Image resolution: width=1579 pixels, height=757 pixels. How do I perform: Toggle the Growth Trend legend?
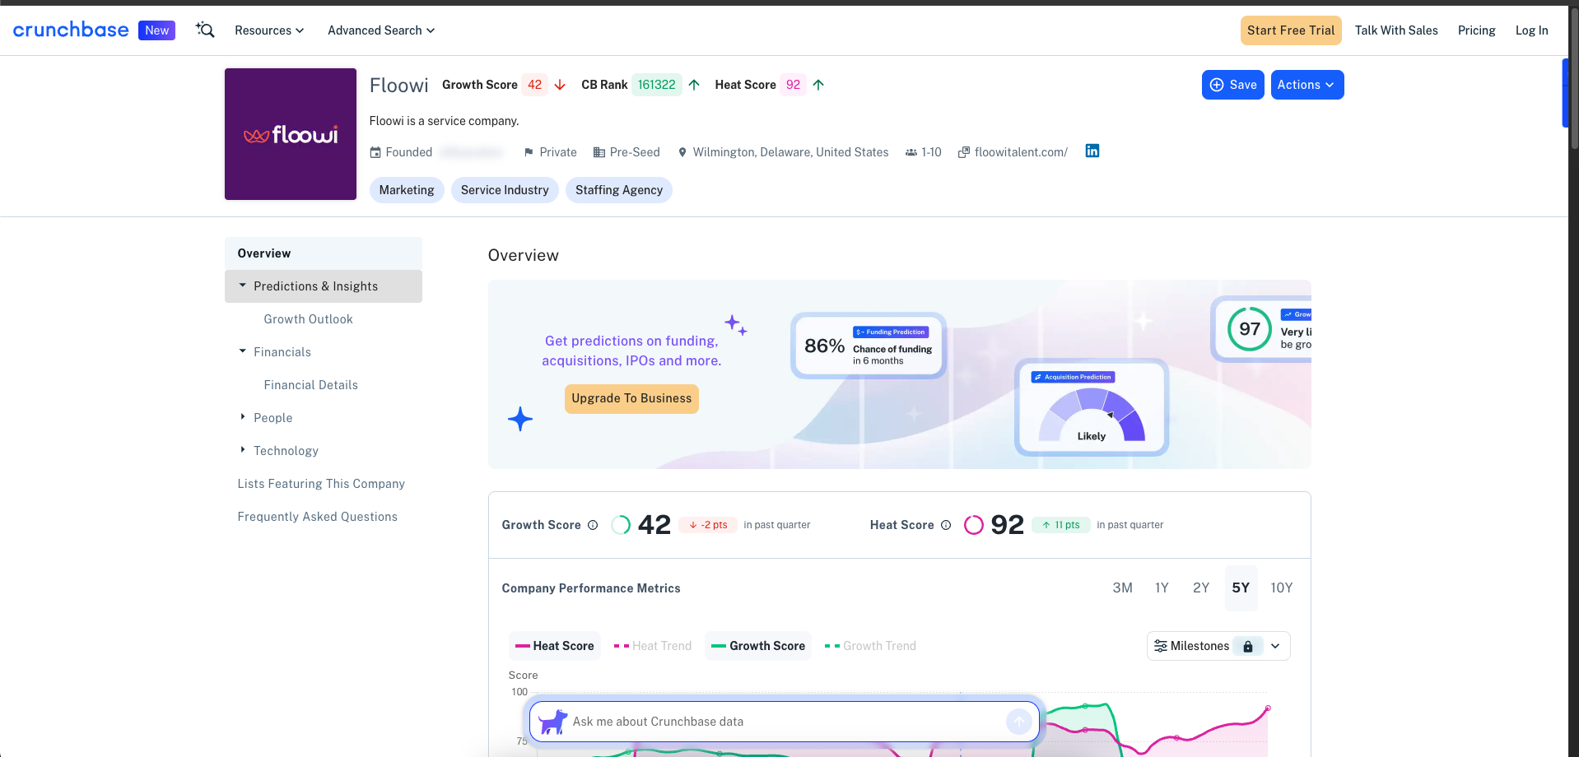[x=870, y=646]
